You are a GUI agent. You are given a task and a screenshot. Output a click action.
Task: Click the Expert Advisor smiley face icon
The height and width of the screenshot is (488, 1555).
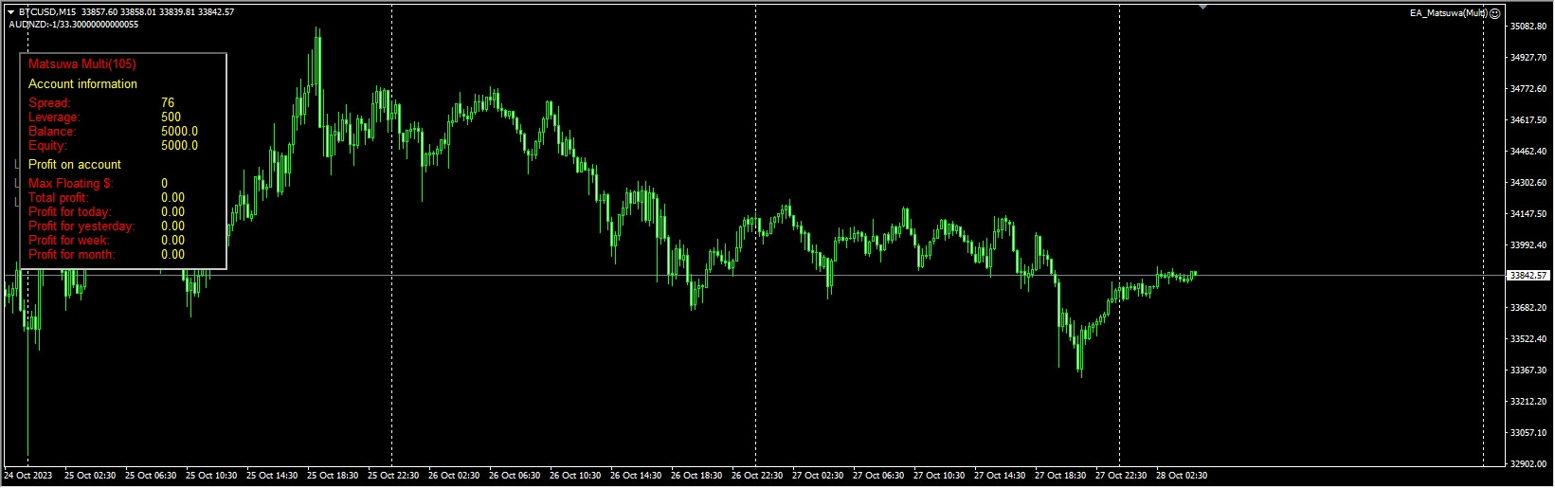[x=1494, y=13]
